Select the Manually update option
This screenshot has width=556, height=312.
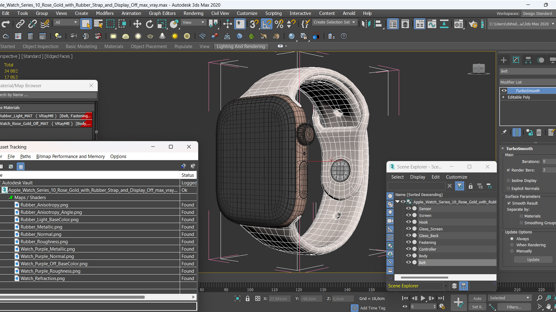click(x=512, y=251)
